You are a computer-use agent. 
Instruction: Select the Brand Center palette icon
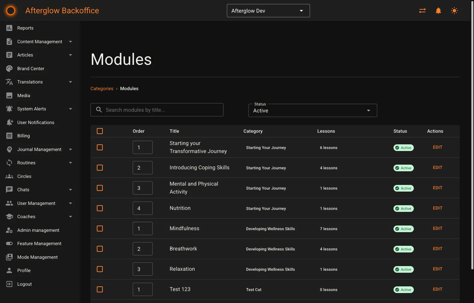10,68
